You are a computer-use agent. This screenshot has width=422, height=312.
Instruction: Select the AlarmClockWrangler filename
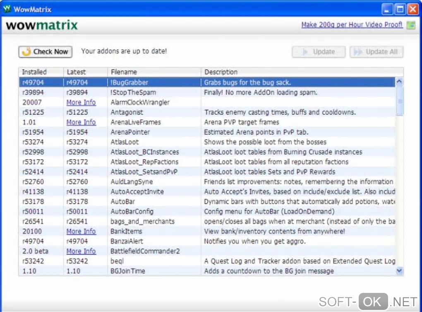(x=140, y=102)
